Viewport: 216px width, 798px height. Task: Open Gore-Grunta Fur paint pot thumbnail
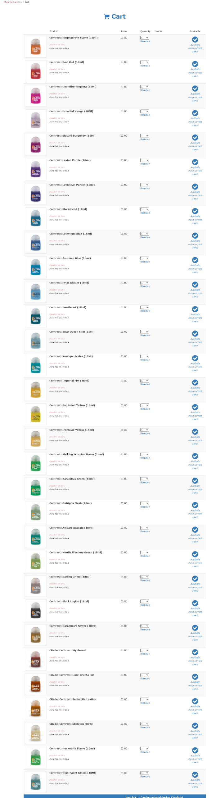click(x=36, y=684)
